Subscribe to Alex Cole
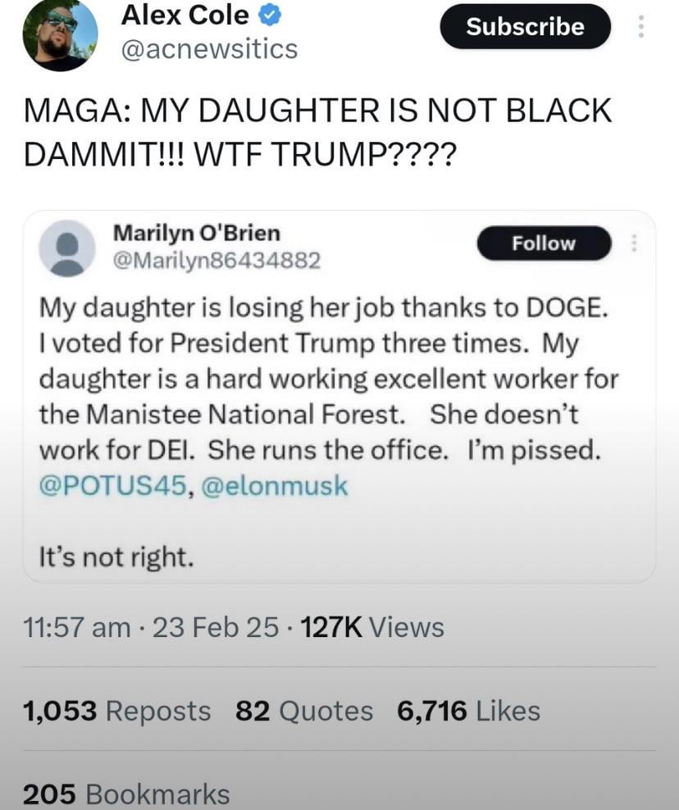This screenshot has height=810, width=679. 525,26
